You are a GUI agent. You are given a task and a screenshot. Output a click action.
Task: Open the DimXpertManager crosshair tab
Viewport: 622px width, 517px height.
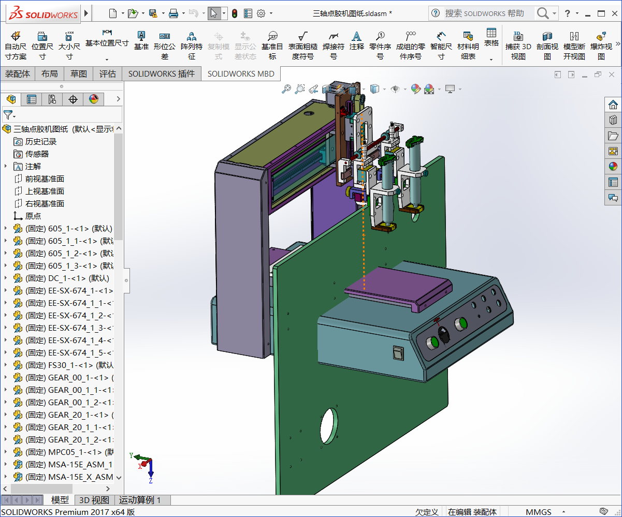tap(73, 99)
